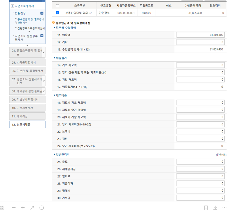Click the 25. 급료 input field
The image size is (229, 211).
click(200, 162)
